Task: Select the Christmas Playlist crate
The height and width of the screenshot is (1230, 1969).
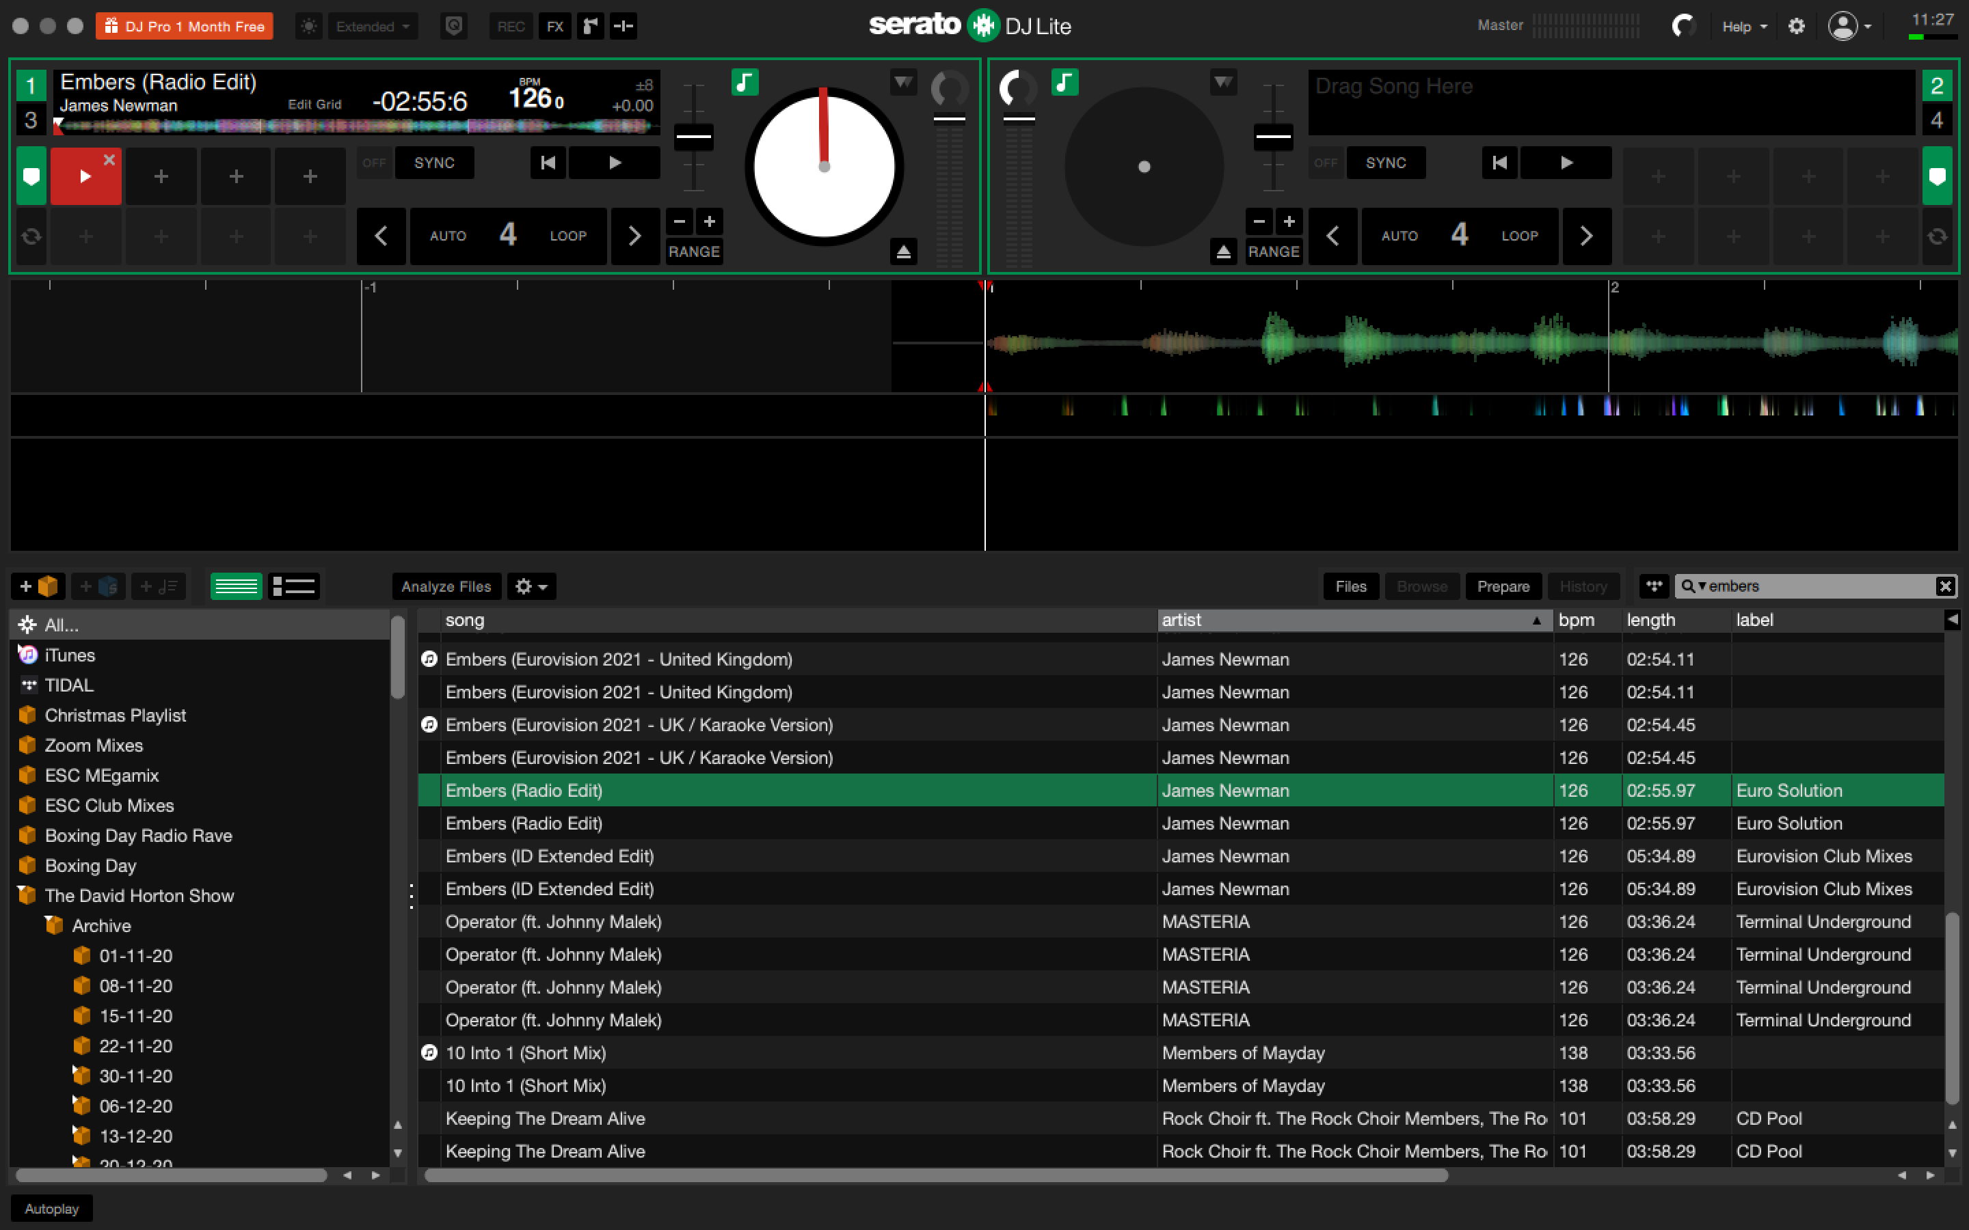Action: click(x=115, y=715)
